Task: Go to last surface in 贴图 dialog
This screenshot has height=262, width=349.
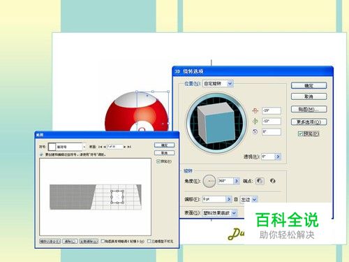Action: [x=129, y=147]
